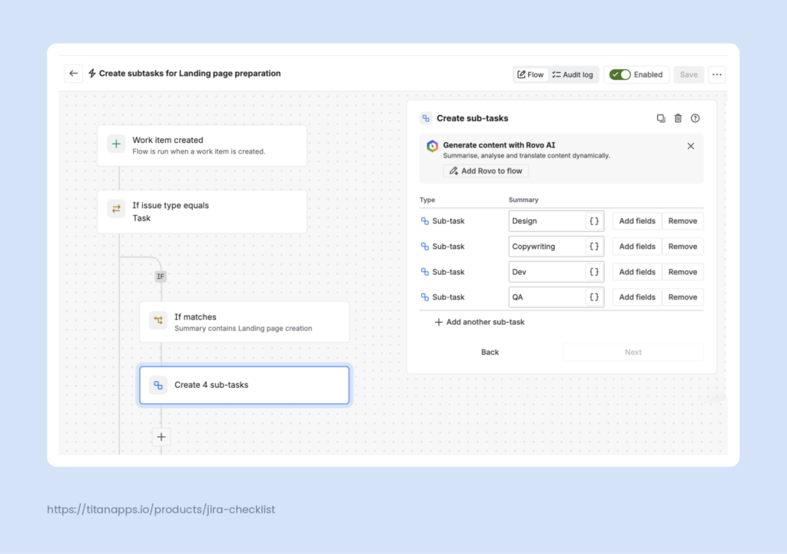Screen dimensions: 787x554
Task: Add fields to Design sub-task
Action: click(x=637, y=221)
